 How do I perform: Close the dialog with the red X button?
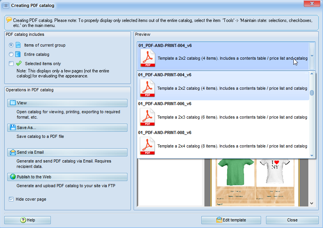[x=312, y=3]
